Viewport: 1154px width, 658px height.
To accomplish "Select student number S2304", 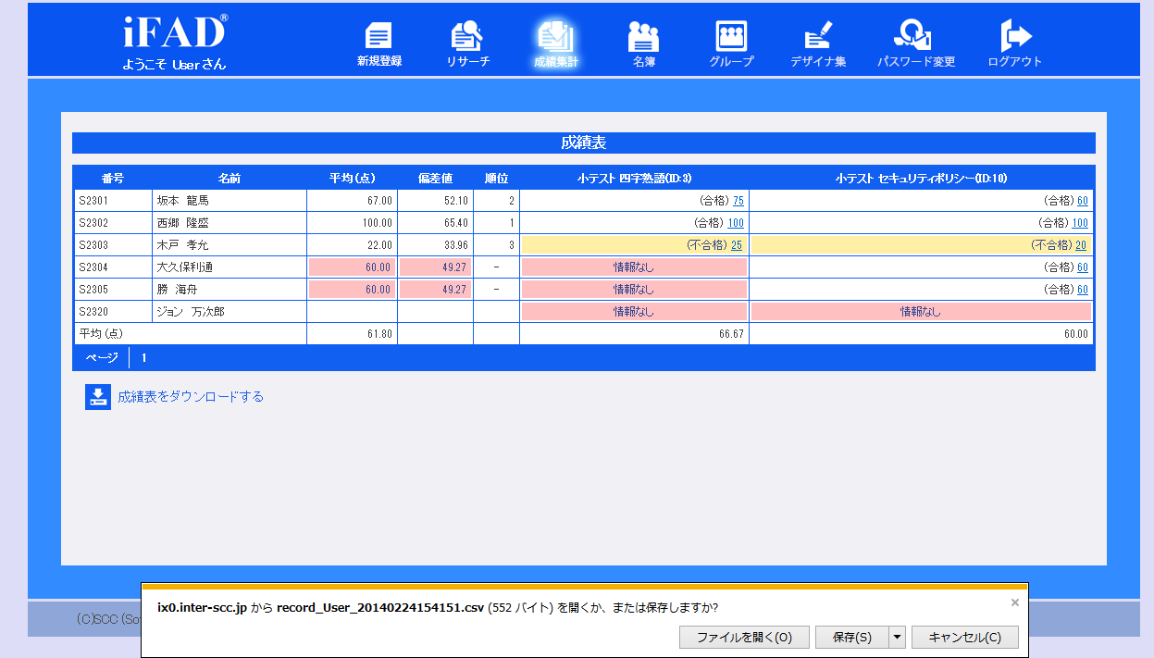I will (x=93, y=267).
